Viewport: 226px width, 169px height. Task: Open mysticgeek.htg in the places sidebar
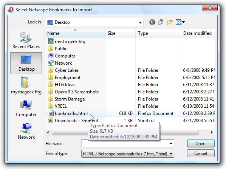pyautogui.click(x=26, y=85)
